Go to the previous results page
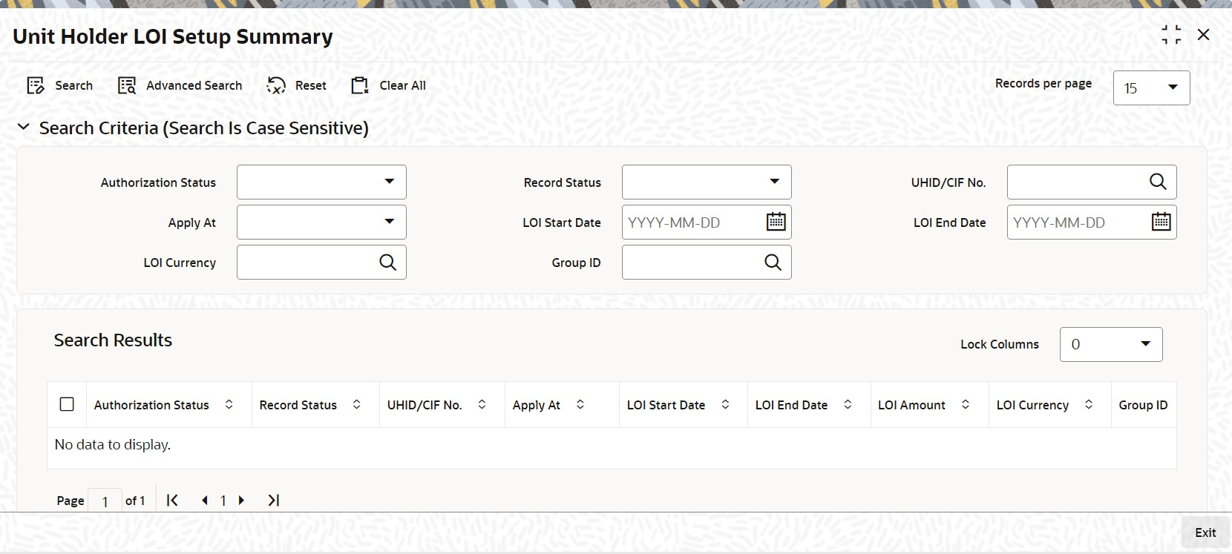The image size is (1232, 554). coord(205,500)
